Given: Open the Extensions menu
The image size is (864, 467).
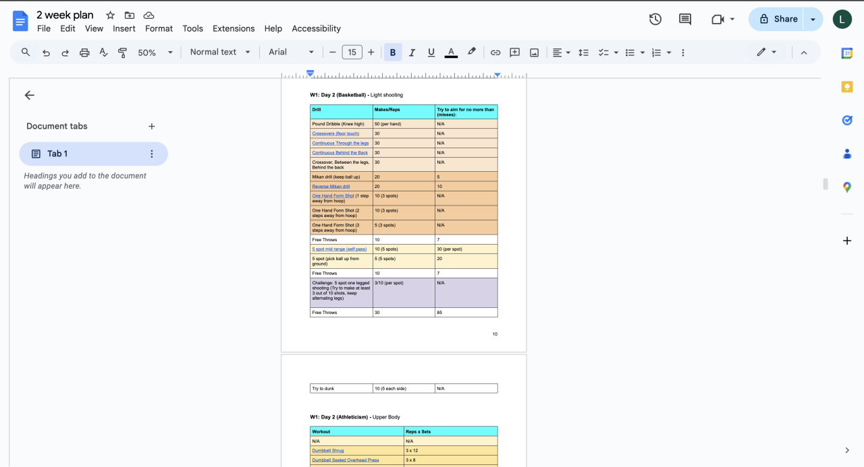Looking at the screenshot, I should click(234, 28).
